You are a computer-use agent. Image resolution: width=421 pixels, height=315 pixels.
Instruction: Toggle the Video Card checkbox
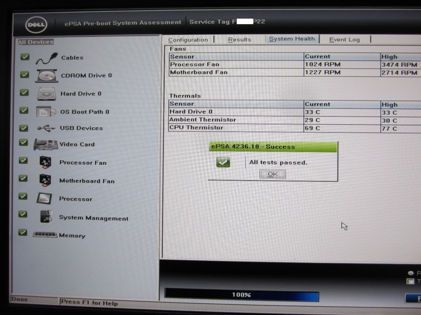[23, 142]
